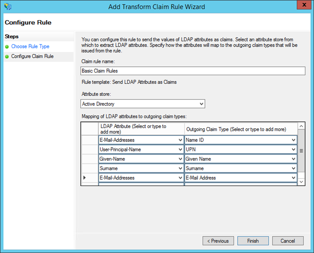Select the row header of the Surname row
The width and height of the screenshot is (314, 253).
coord(90,168)
